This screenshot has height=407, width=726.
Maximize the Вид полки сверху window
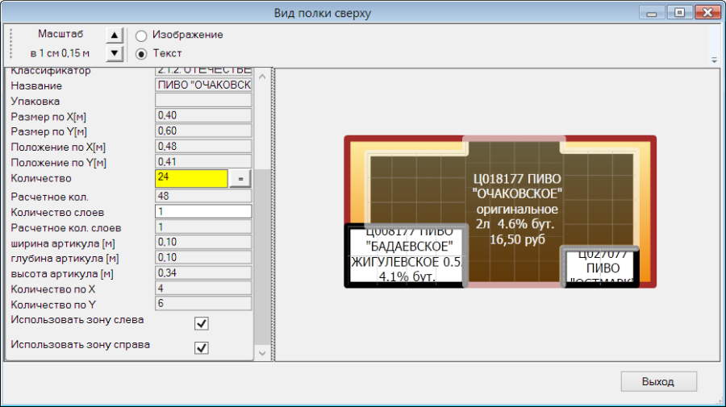click(x=679, y=12)
